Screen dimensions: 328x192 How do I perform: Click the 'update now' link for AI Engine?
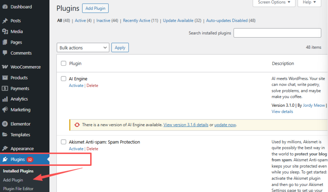(225, 125)
